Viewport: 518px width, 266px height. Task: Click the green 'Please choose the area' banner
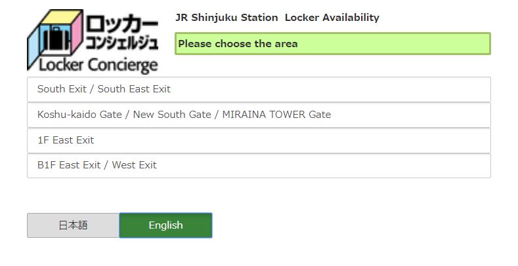coord(332,44)
